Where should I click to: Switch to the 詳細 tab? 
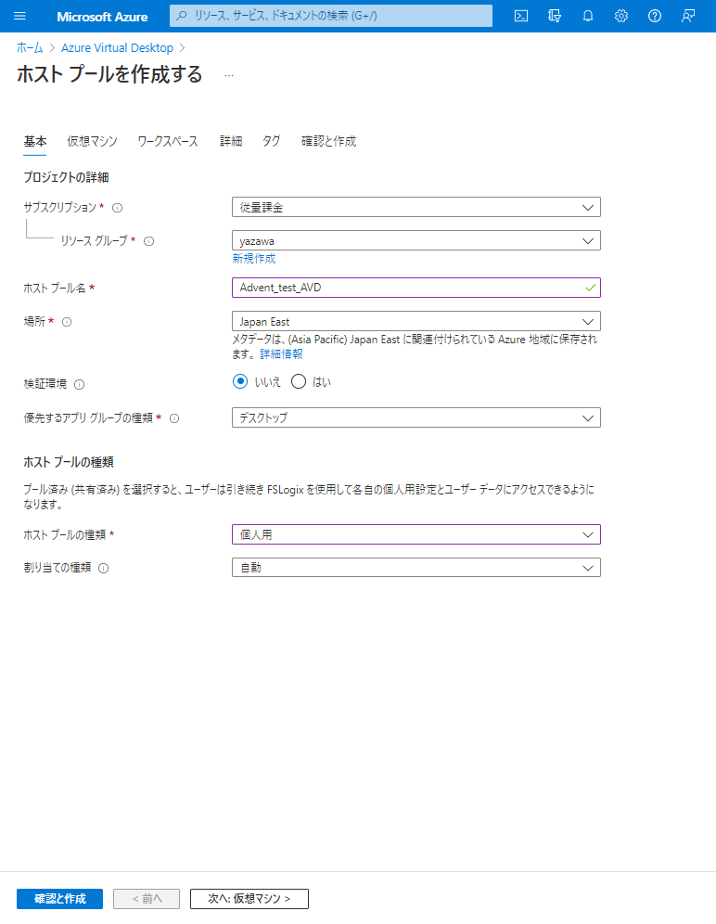click(231, 141)
